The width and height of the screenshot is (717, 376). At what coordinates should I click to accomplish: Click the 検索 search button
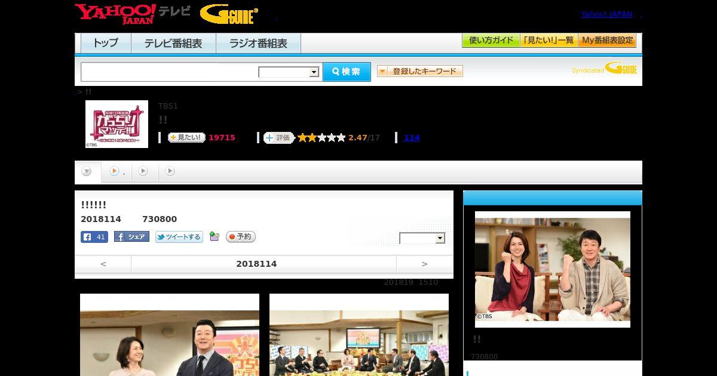point(347,72)
